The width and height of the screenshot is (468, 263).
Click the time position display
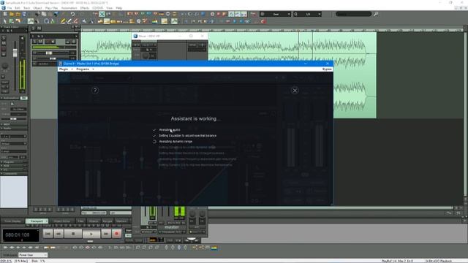pos(20,235)
